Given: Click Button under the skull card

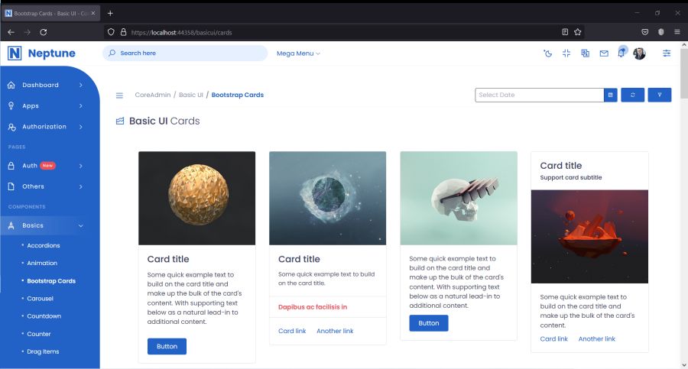Looking at the screenshot, I should [429, 323].
